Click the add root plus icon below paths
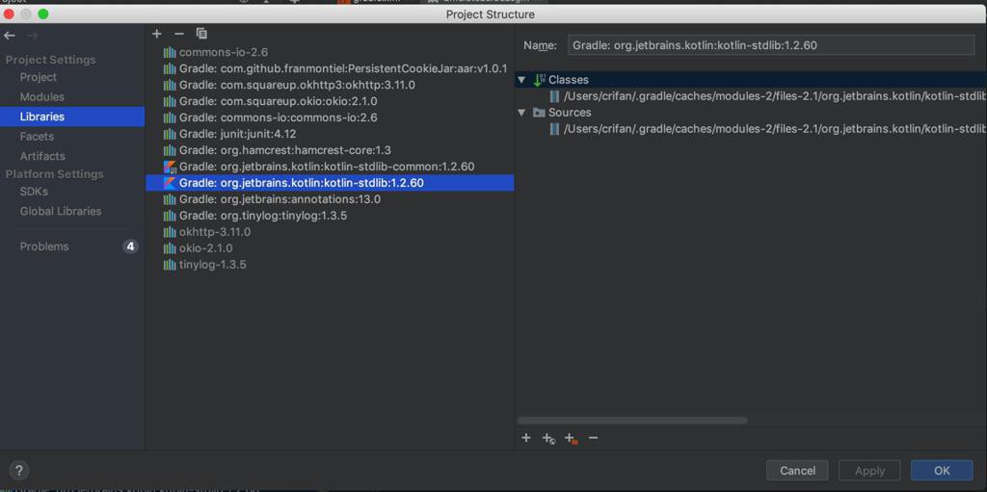Screen dimensions: 987x492 (x=526, y=438)
